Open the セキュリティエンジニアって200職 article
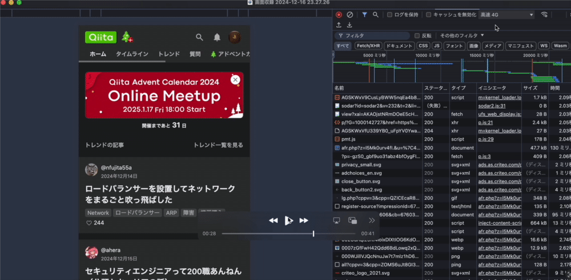 (x=163, y=271)
